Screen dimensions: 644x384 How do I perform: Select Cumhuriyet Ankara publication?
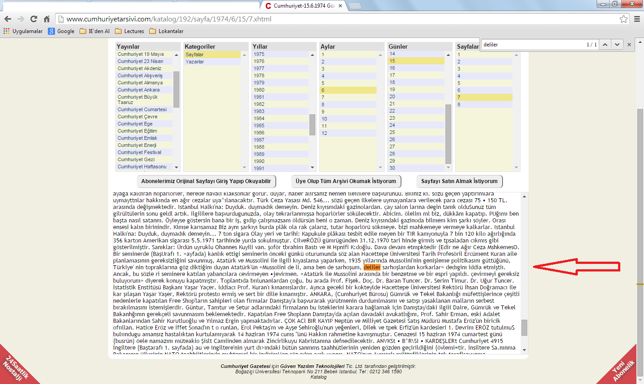(144, 90)
